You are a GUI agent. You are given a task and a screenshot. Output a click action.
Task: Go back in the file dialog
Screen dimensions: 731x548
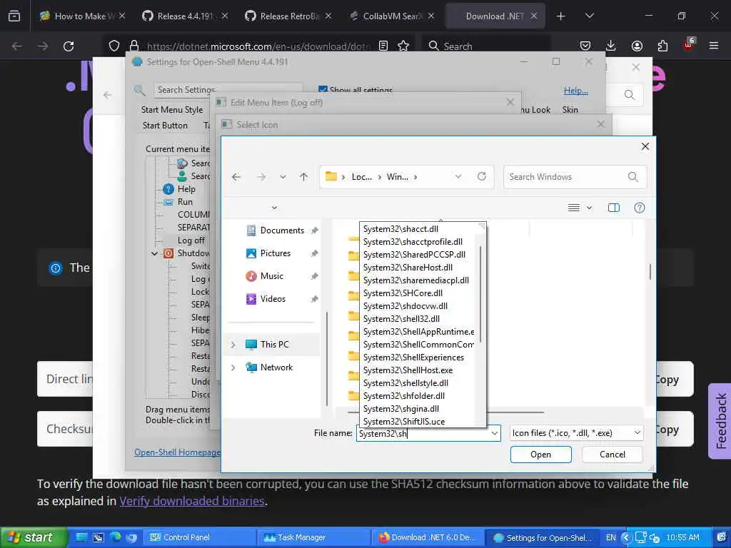click(236, 177)
